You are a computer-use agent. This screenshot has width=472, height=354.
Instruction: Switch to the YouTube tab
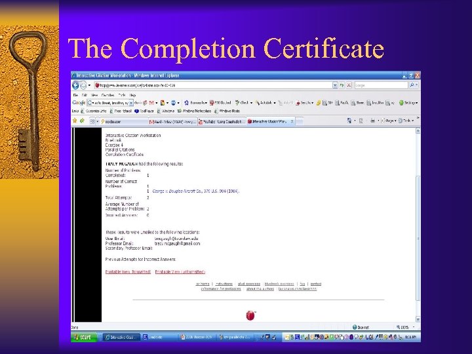tap(222, 122)
